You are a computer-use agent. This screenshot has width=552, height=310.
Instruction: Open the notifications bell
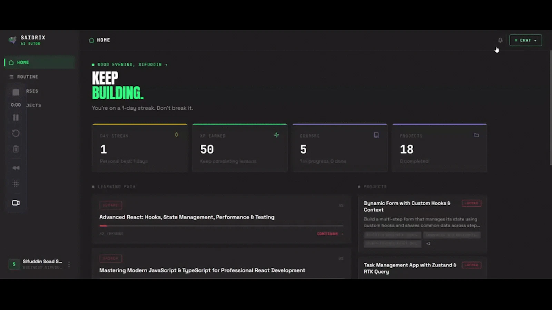(x=500, y=40)
